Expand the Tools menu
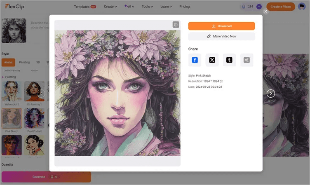 coord(147,7)
